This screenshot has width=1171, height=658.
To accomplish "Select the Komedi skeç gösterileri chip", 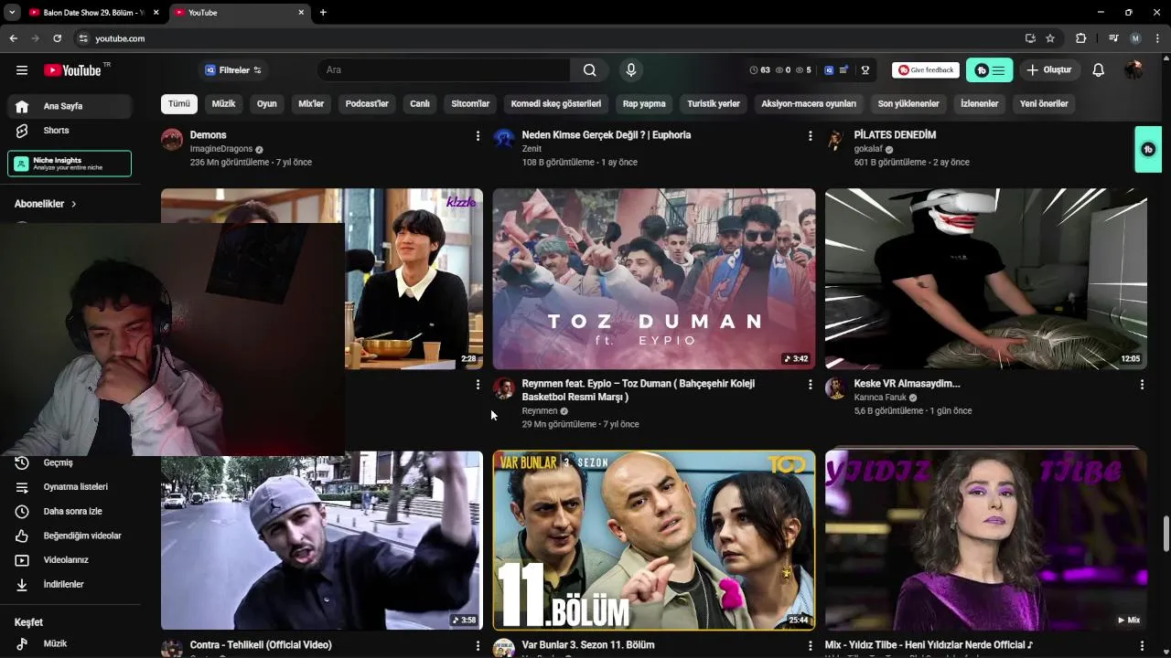I will pos(556,104).
